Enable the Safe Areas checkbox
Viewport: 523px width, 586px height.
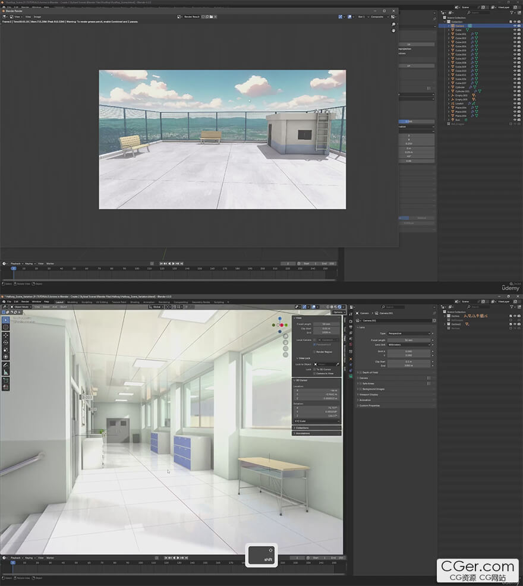click(x=361, y=383)
